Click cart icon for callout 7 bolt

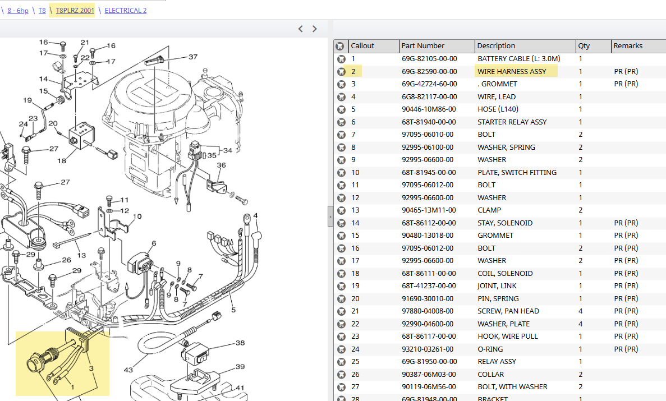341,135
